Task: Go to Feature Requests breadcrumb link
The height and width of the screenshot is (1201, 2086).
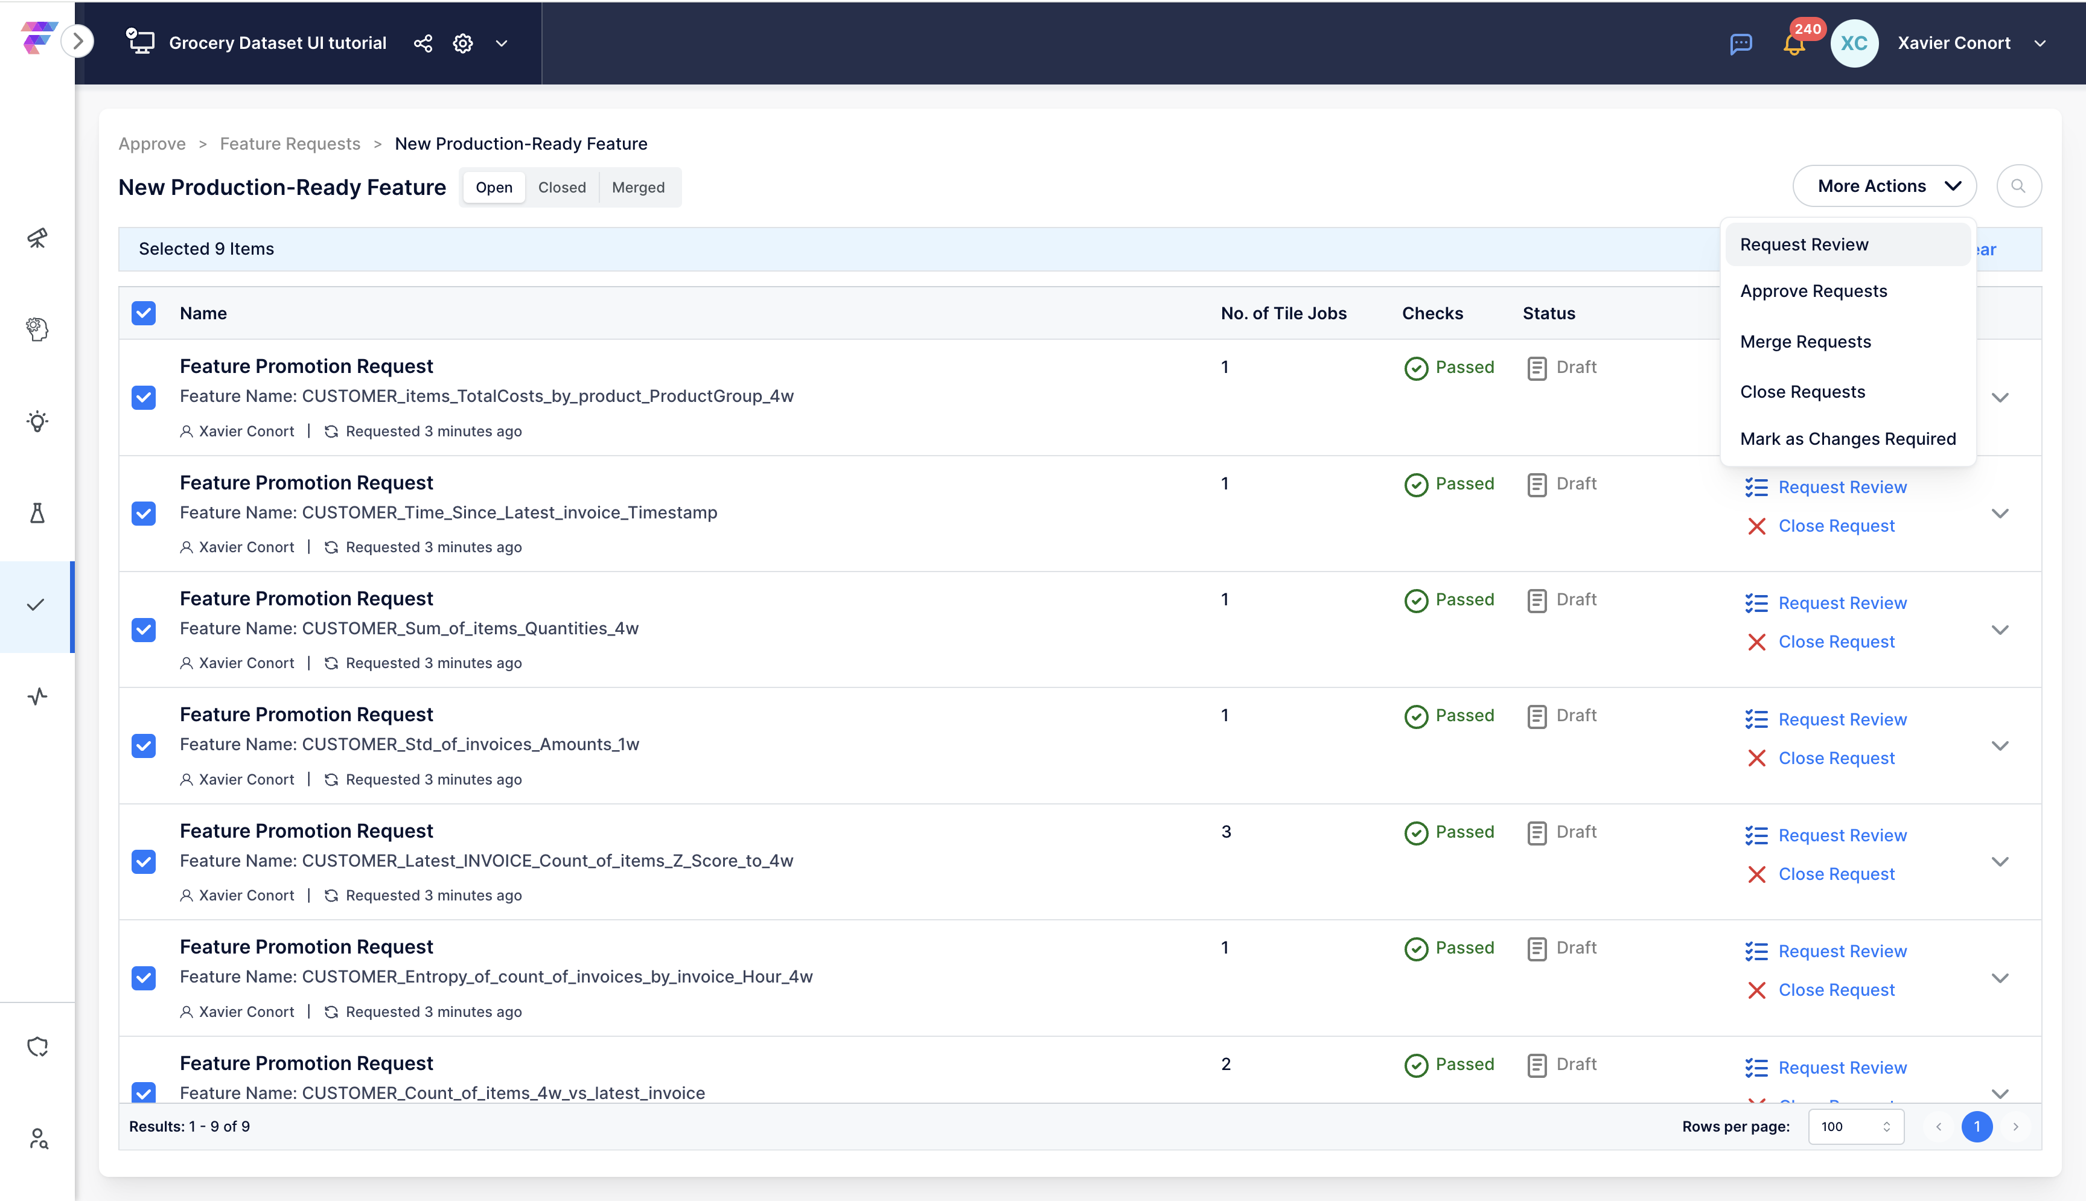Action: pyautogui.click(x=290, y=144)
